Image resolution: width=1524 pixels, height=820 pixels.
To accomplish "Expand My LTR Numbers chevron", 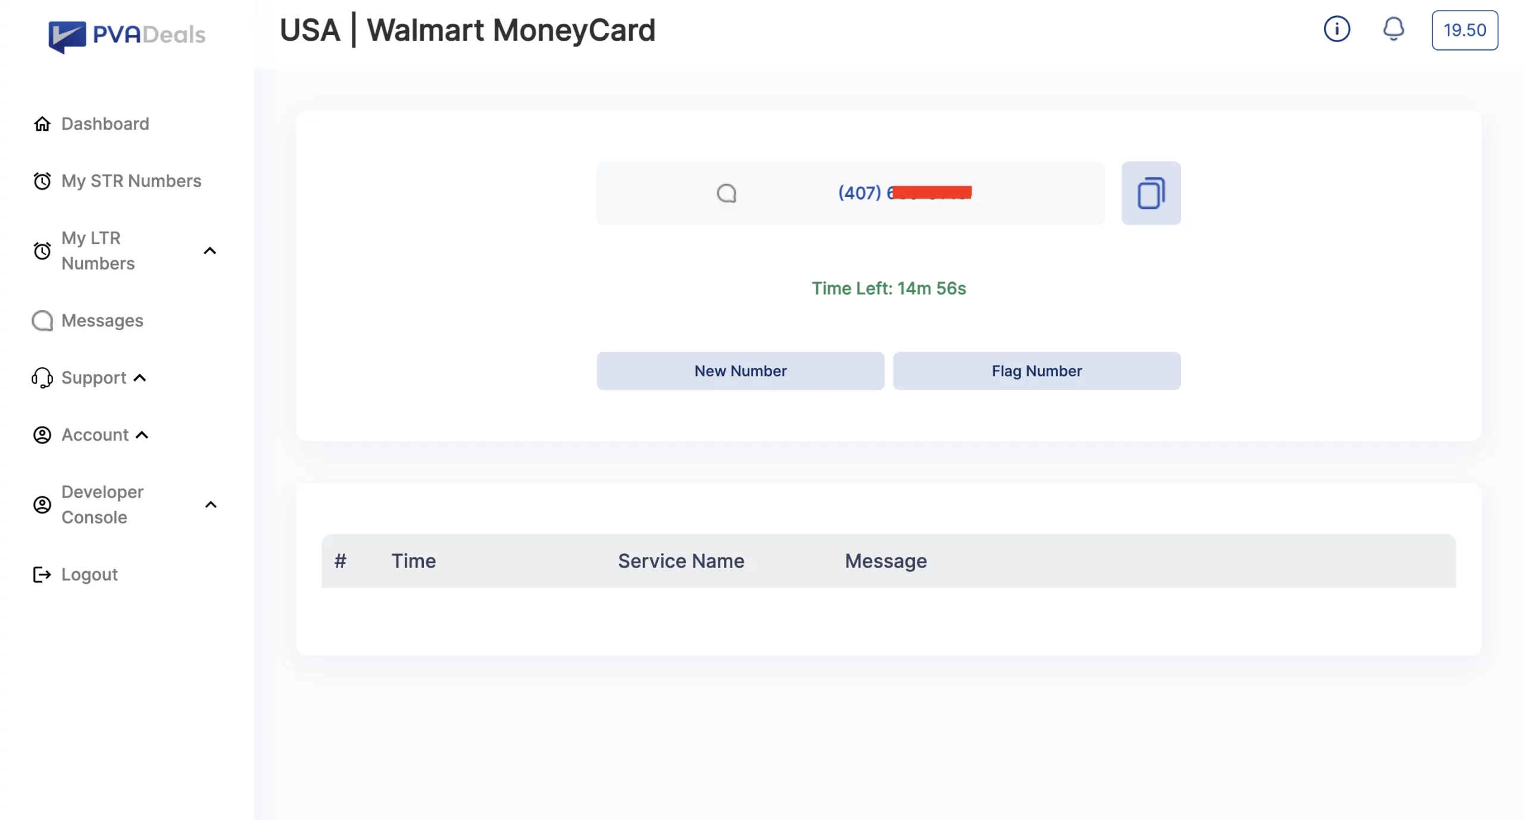I will (210, 251).
